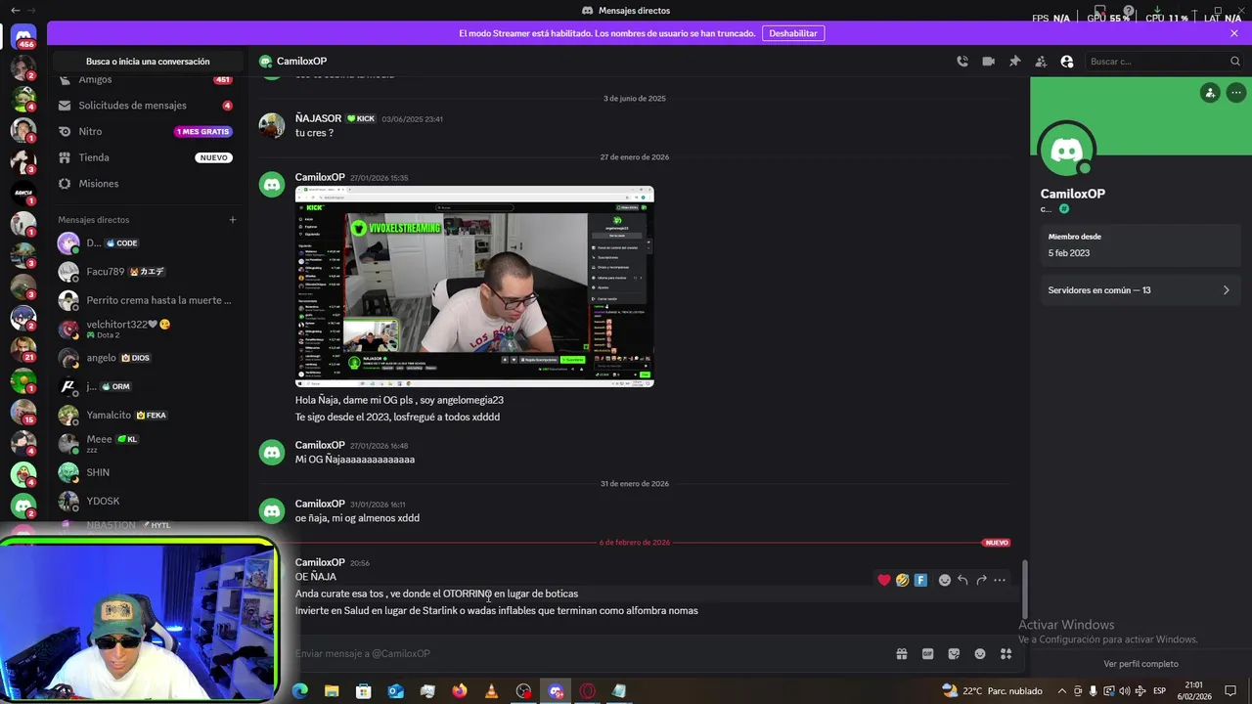Open the DM with velchitort322

click(x=147, y=330)
